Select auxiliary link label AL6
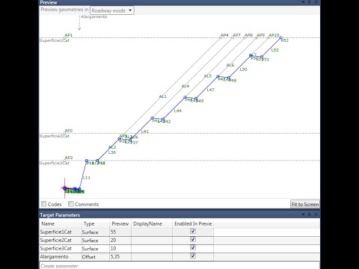Image resolution: width=359 pixels, height=269 pixels. coord(230,65)
